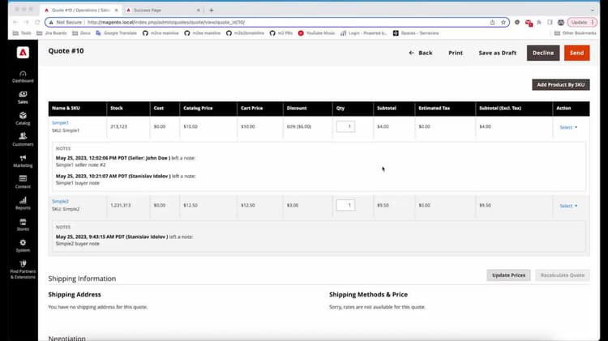
Task: Click the $3.00 discount for Simple2
Action: [x=293, y=206]
